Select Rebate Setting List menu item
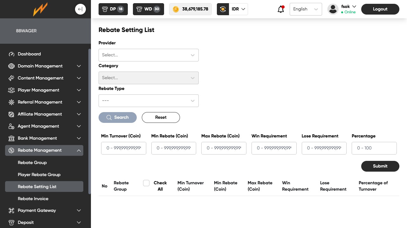 [x=44, y=187]
